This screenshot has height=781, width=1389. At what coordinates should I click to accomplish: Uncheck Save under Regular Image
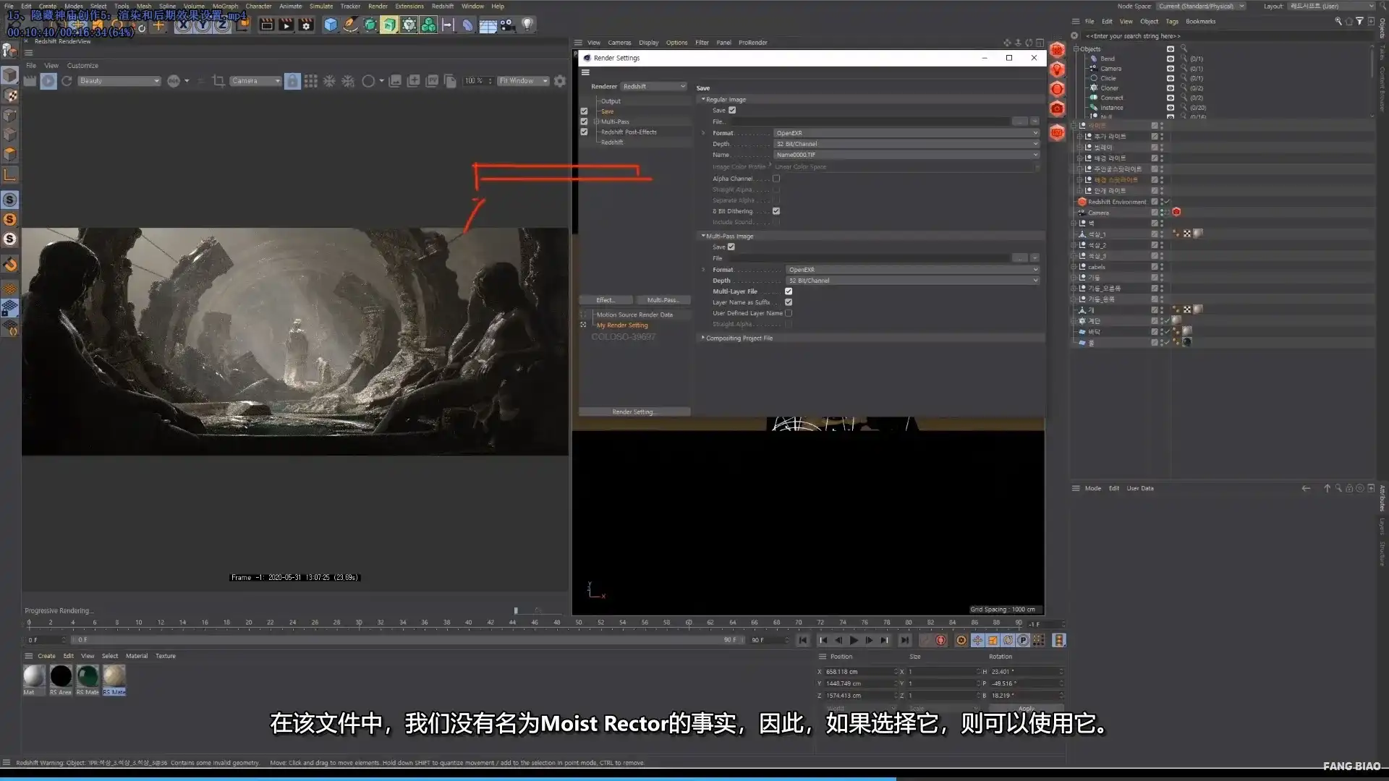pos(732,110)
